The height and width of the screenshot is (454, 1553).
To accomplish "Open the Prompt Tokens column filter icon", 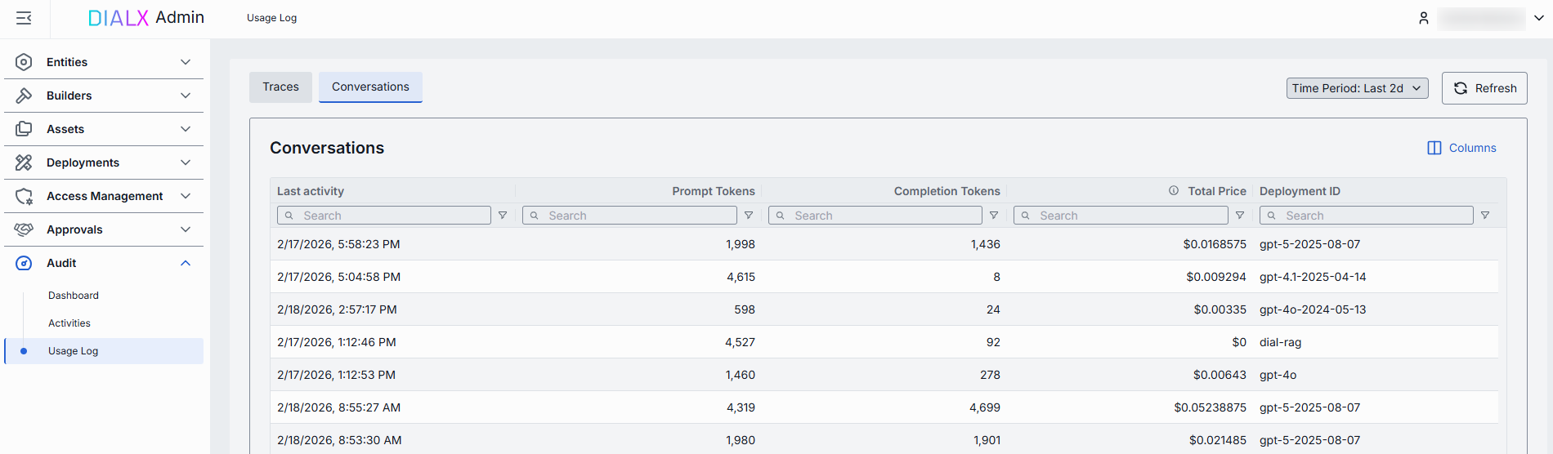I will pos(748,216).
